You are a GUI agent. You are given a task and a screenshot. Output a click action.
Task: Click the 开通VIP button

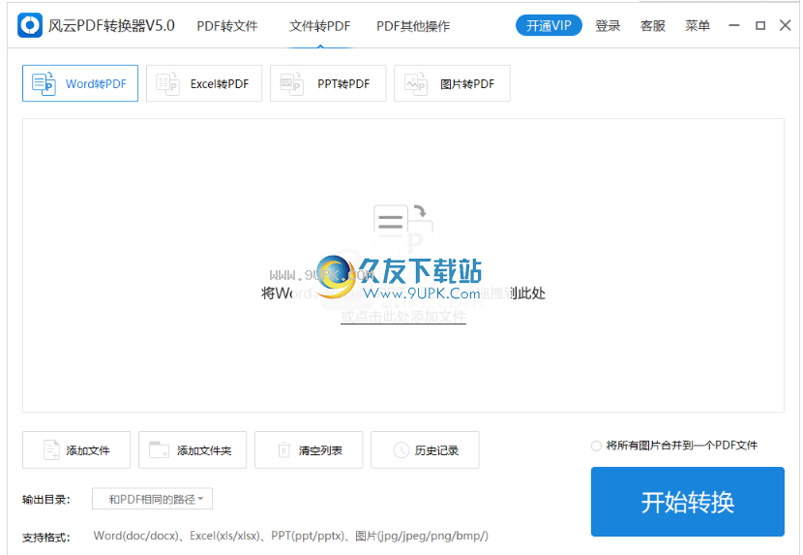(x=549, y=25)
